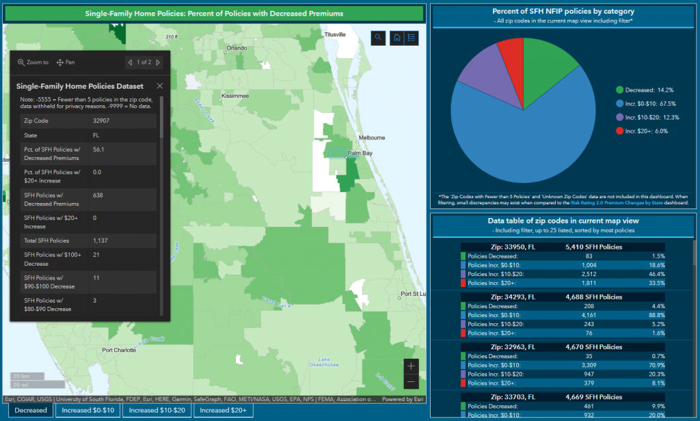Close the Single-Family Home Policies Dataset popup
Screen dimensions: 700x421
(x=159, y=85)
